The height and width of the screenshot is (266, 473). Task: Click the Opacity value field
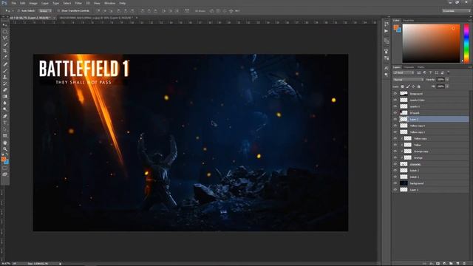(x=440, y=80)
